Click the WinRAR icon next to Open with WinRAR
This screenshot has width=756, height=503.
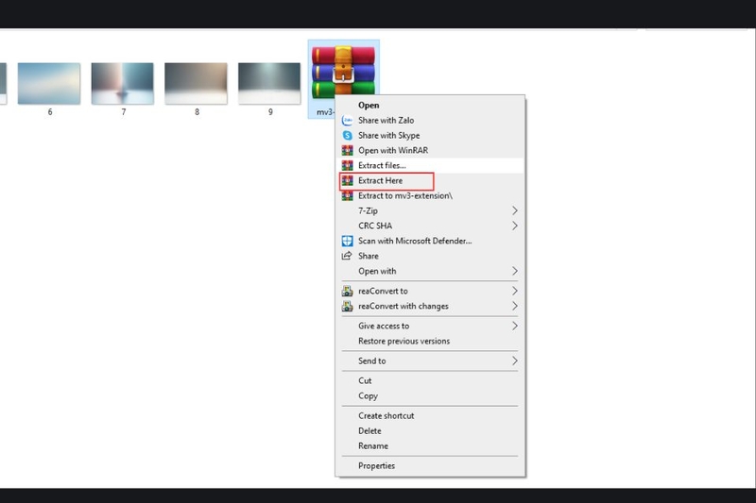pos(347,150)
